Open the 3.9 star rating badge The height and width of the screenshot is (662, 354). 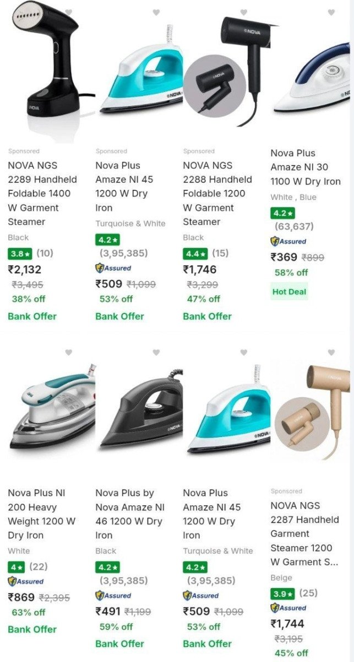(x=282, y=594)
